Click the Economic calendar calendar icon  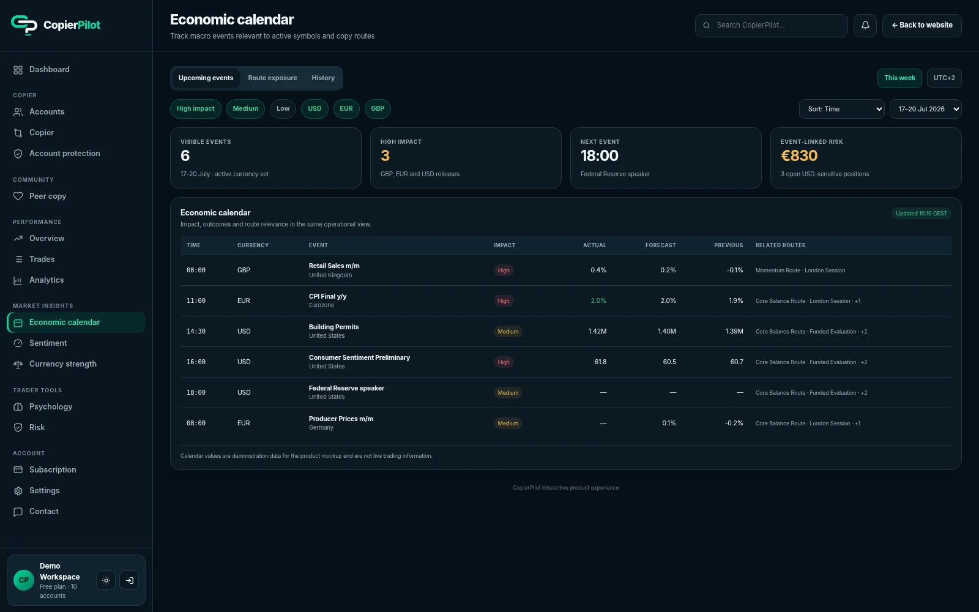(x=18, y=323)
